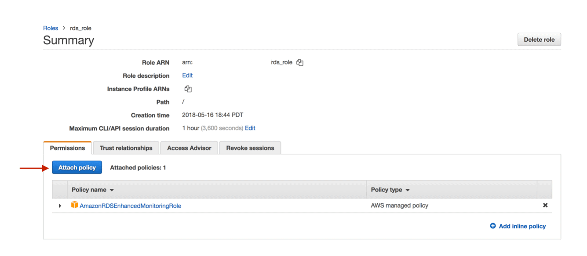
Task: Click the Policy type column header
Action: click(386, 190)
